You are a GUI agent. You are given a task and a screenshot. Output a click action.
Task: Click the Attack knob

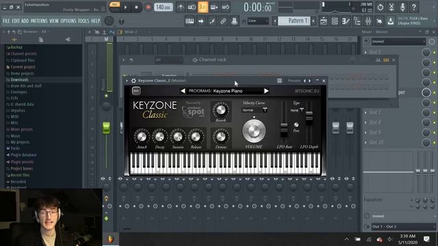pyautogui.click(x=142, y=137)
